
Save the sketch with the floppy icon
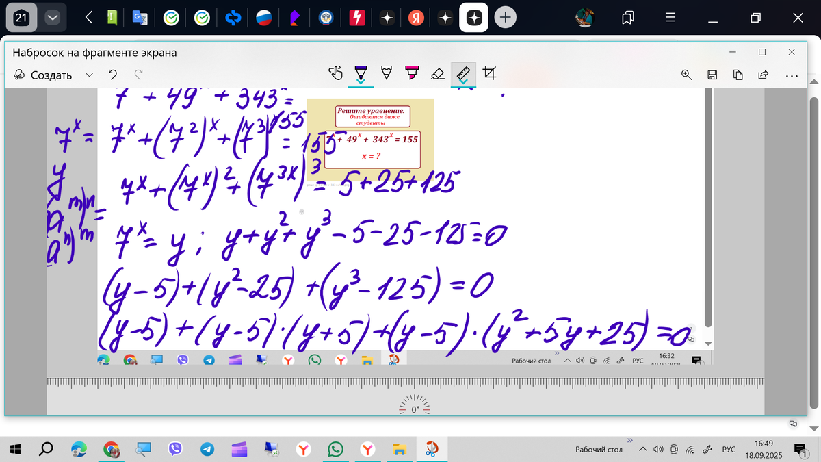(x=712, y=75)
